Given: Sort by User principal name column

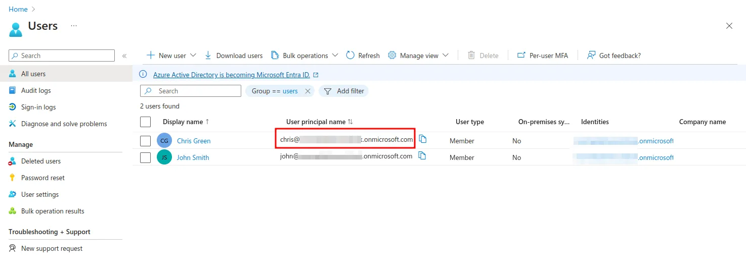Looking at the screenshot, I should coord(320,122).
